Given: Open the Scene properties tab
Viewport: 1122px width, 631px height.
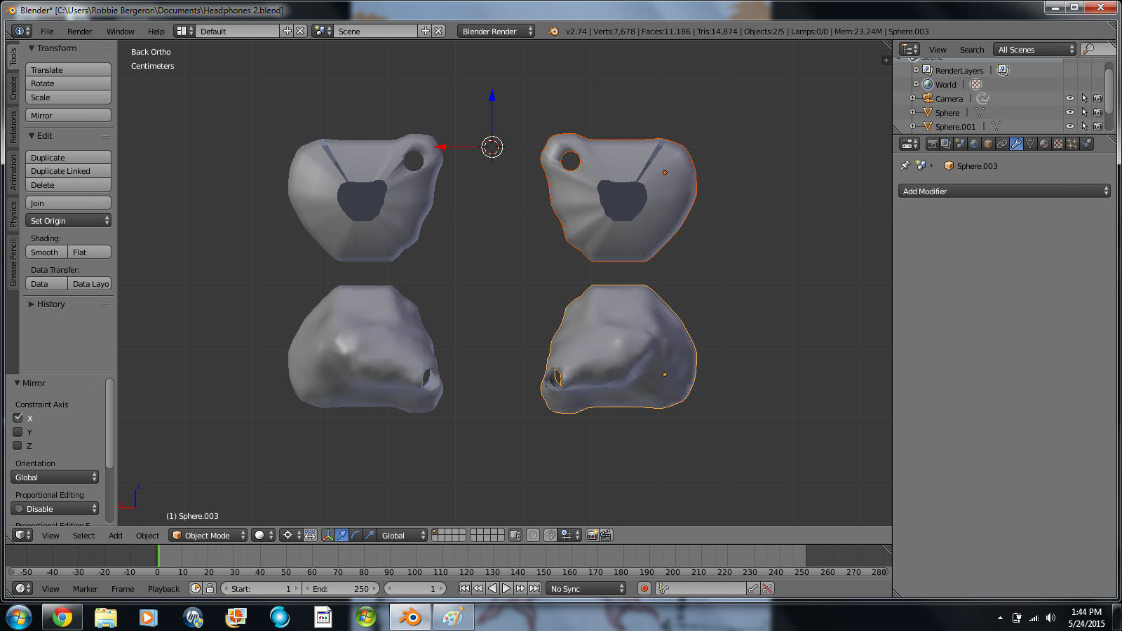Looking at the screenshot, I should point(960,144).
